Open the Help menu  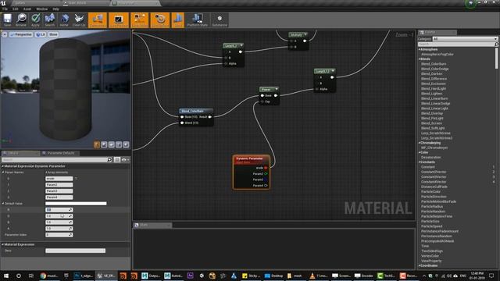(55, 9)
